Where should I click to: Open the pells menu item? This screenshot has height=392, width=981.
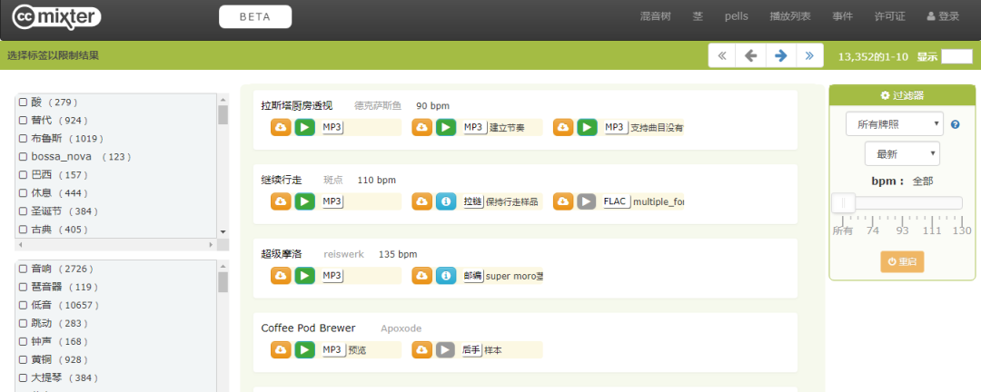click(737, 16)
